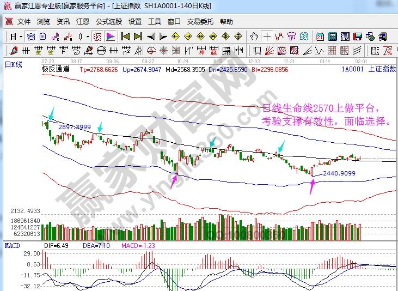Click the hand pan tool icon
Screen dimensions: 398x291
tap(254, 37)
